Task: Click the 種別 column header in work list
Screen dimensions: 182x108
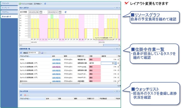Action: pyautogui.click(x=70, y=56)
